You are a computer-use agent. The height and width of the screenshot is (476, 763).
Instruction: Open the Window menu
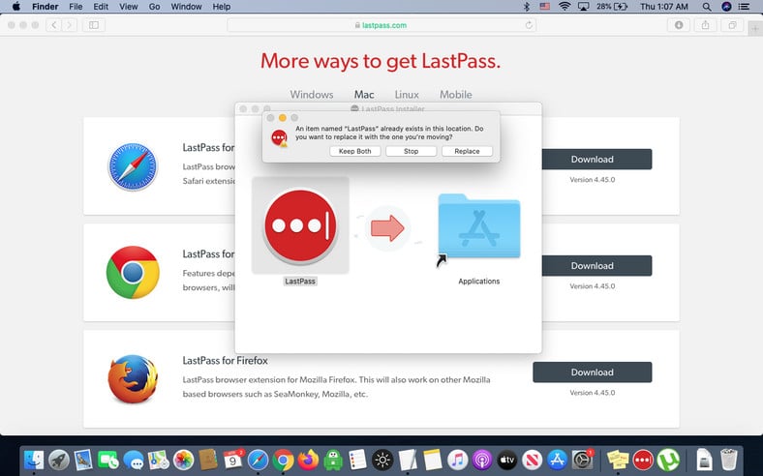pos(186,7)
